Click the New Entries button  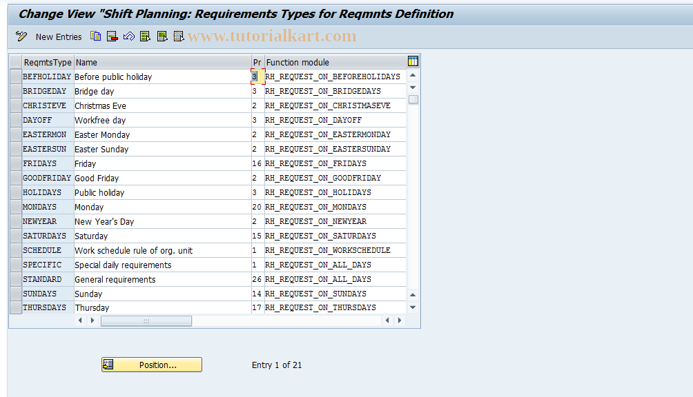[59, 37]
